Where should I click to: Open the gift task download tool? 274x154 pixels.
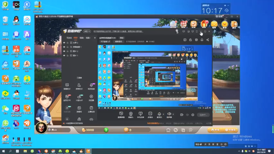(x=67, y=109)
